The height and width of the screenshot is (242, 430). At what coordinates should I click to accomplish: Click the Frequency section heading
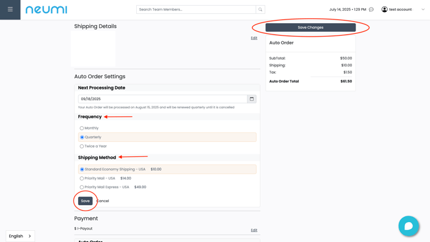[x=89, y=116]
